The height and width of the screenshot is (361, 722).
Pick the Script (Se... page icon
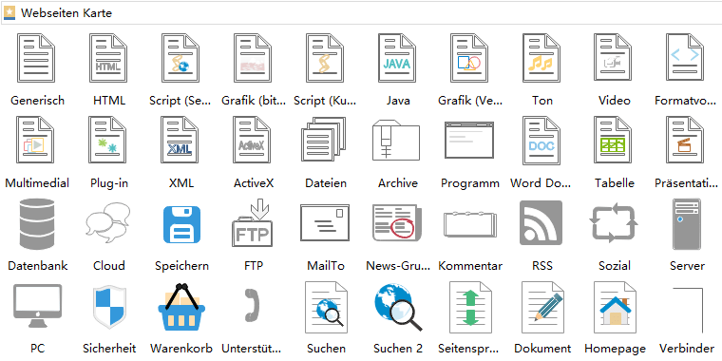180,58
